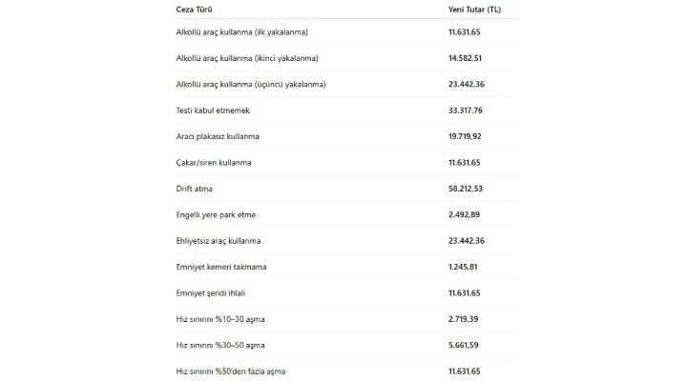Select the amount 14.582,51
Screen dimensions: 687x381
pos(467,58)
